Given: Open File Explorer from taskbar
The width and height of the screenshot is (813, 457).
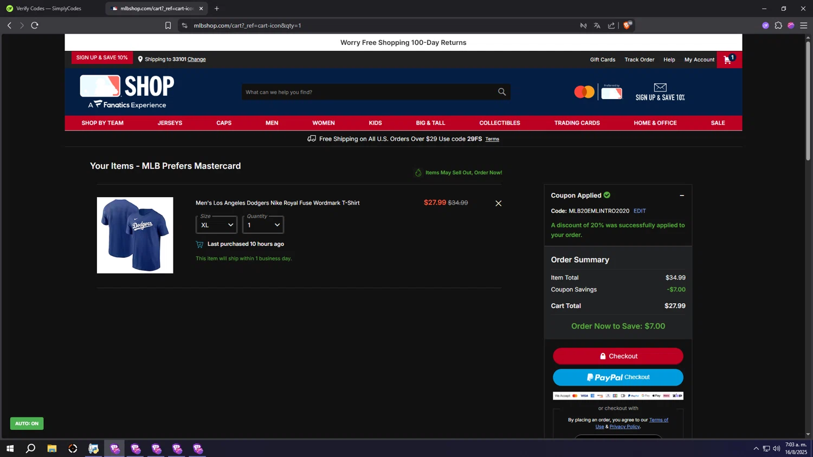Looking at the screenshot, I should click(x=52, y=448).
